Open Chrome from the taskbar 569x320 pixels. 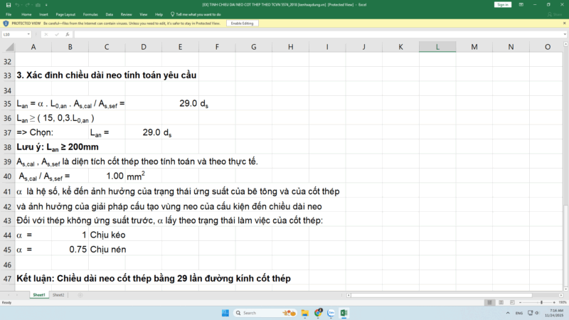point(317,313)
